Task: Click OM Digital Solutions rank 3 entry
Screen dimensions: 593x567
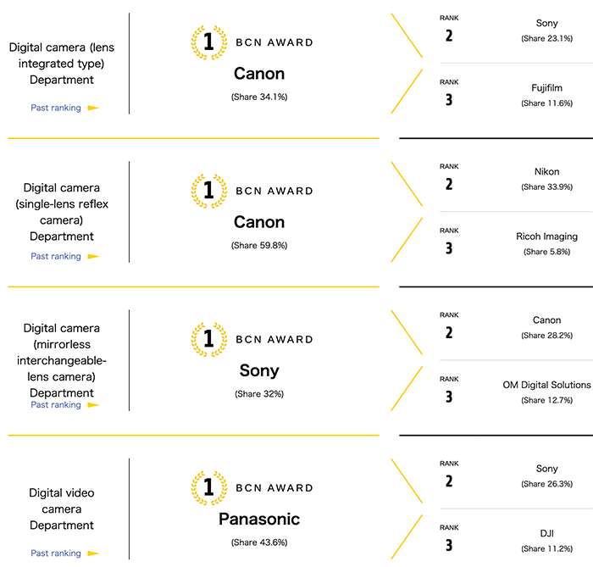Action: (546, 385)
